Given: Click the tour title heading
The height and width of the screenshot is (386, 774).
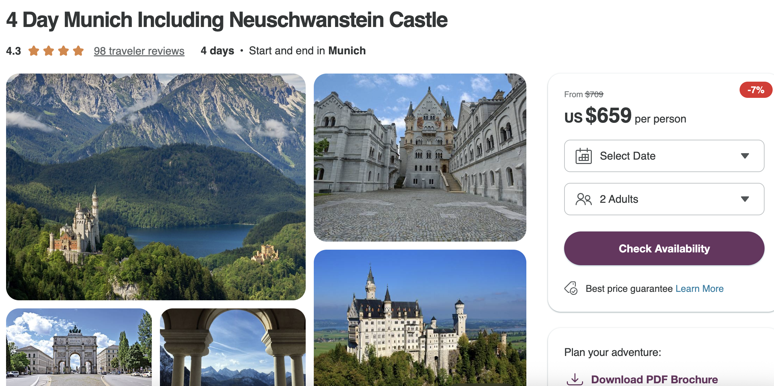Looking at the screenshot, I should (227, 20).
